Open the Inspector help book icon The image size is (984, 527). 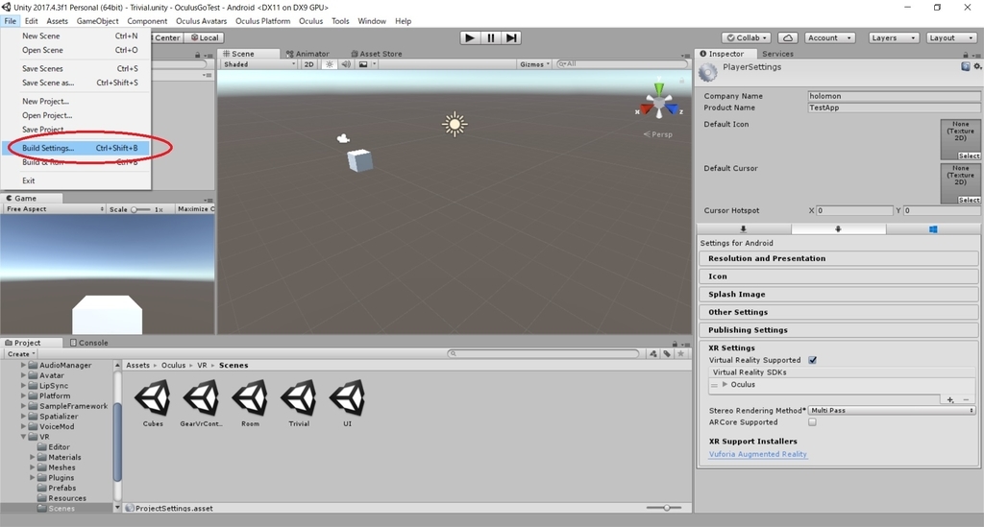click(965, 66)
